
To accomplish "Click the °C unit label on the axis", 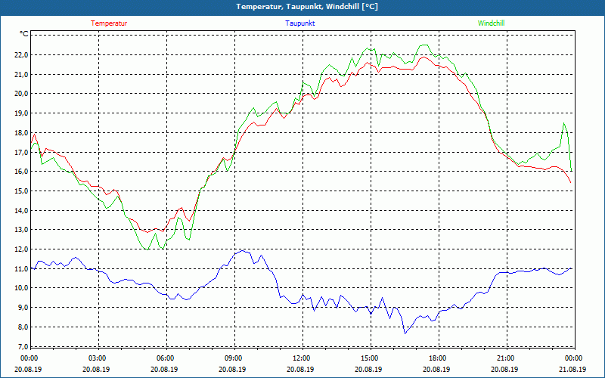I will point(24,34).
